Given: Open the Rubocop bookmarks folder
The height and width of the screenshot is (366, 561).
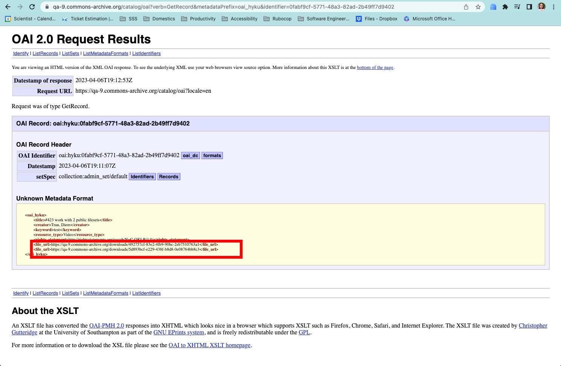Looking at the screenshot, I should [277, 18].
